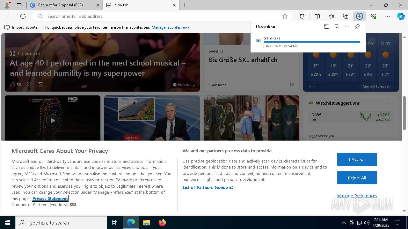Image resolution: width=408 pixels, height=229 pixels.
Task: Open the Privacy Statement link
Action: point(50,198)
